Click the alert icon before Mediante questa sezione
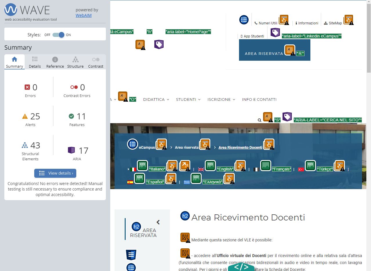The image size is (371, 271). coord(185,238)
